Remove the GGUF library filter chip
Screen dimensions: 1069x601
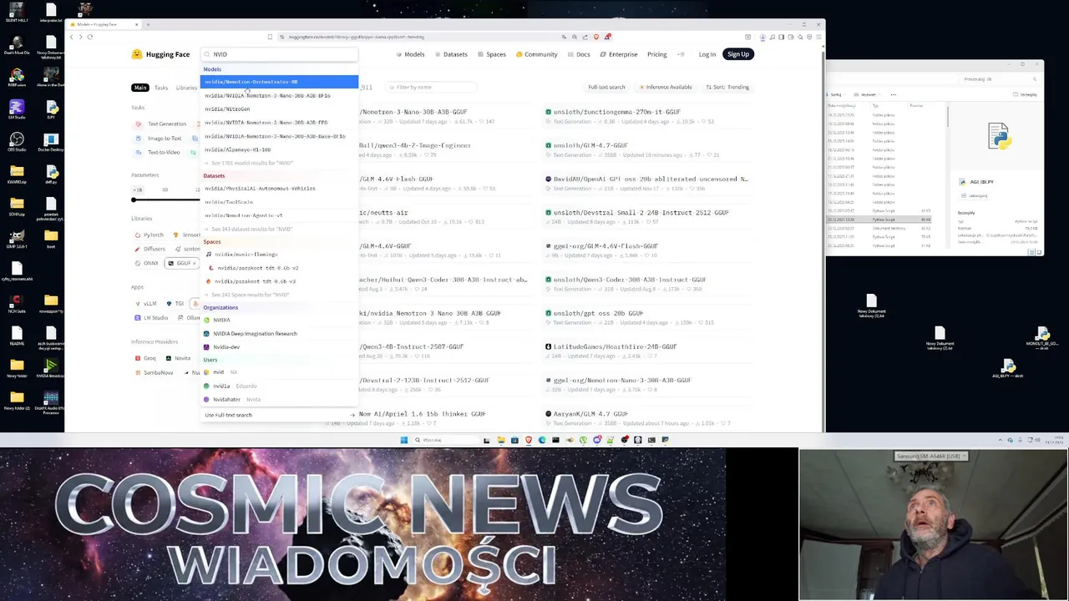pos(194,263)
